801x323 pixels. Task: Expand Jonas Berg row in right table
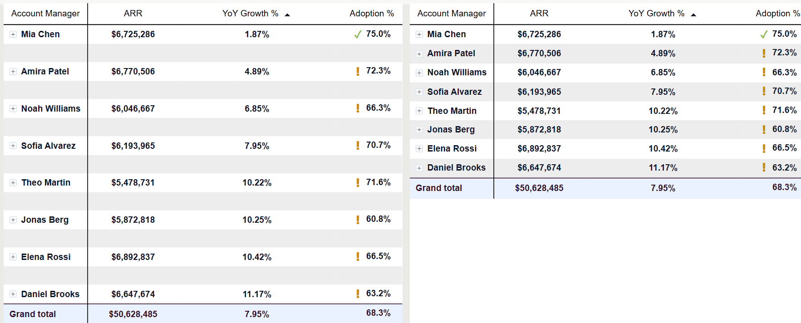click(x=419, y=130)
